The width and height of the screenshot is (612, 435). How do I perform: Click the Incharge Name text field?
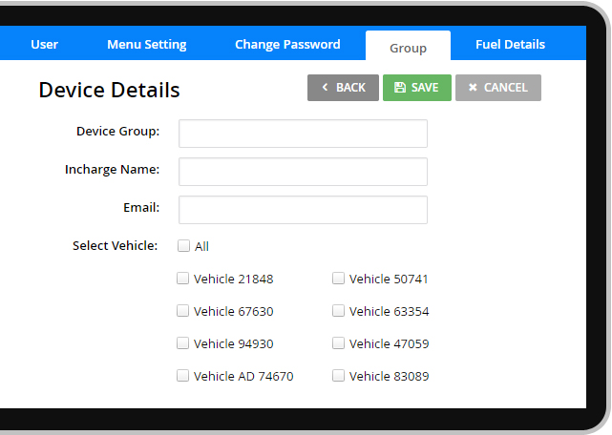coord(303,172)
